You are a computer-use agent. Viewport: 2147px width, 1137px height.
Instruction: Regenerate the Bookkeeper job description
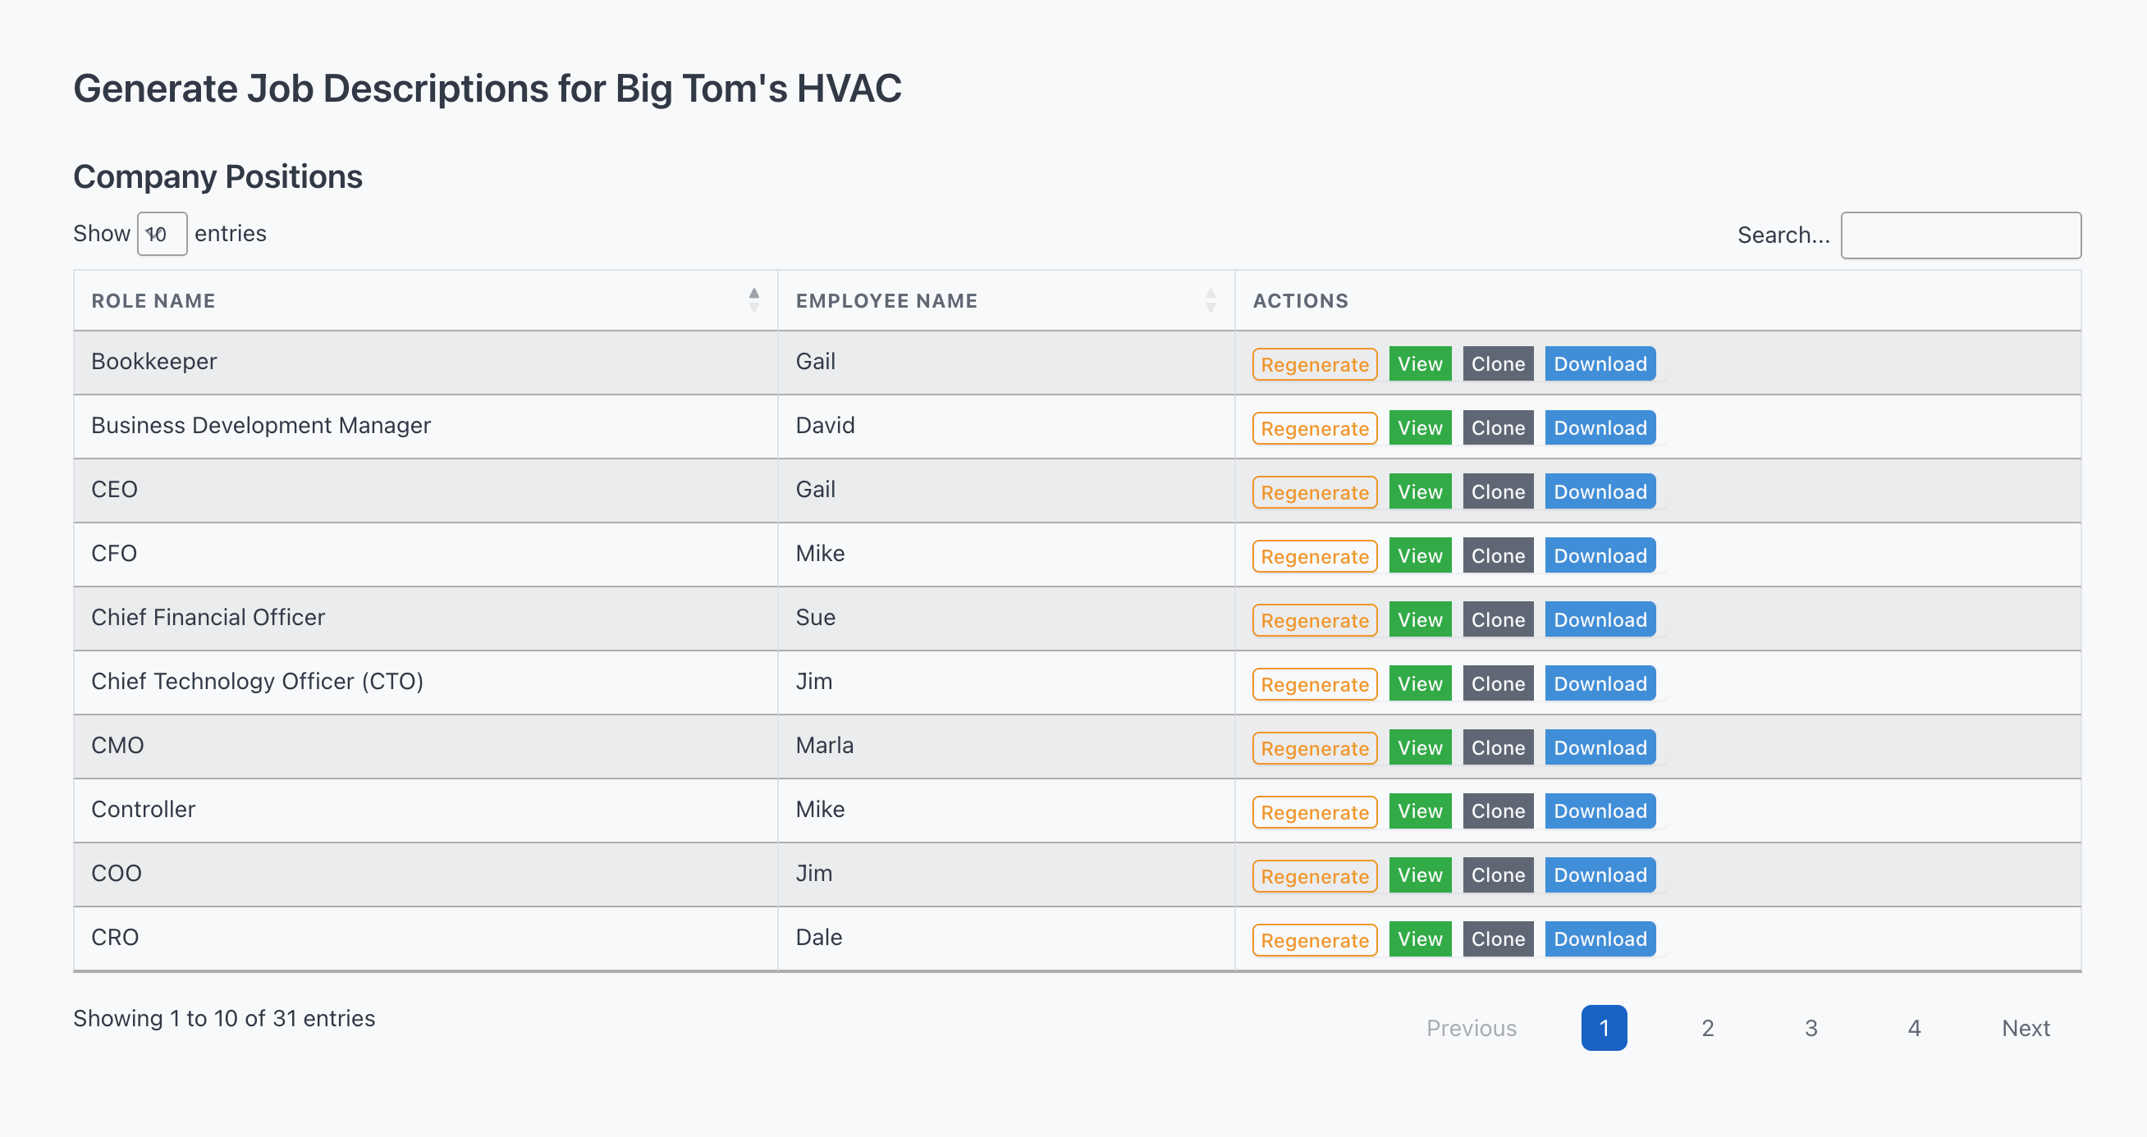pos(1314,364)
